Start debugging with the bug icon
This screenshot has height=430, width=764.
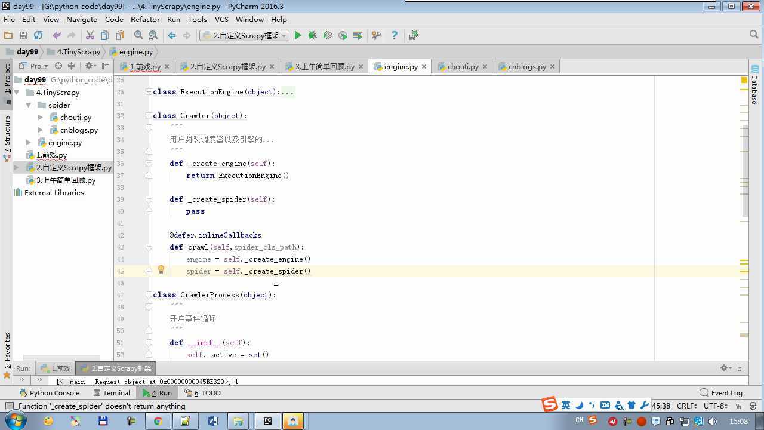pyautogui.click(x=312, y=36)
